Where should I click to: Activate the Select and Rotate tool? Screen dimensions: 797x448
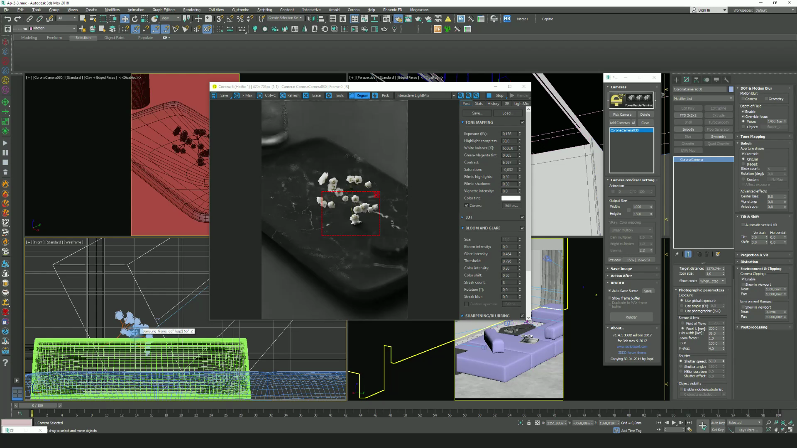tap(134, 19)
